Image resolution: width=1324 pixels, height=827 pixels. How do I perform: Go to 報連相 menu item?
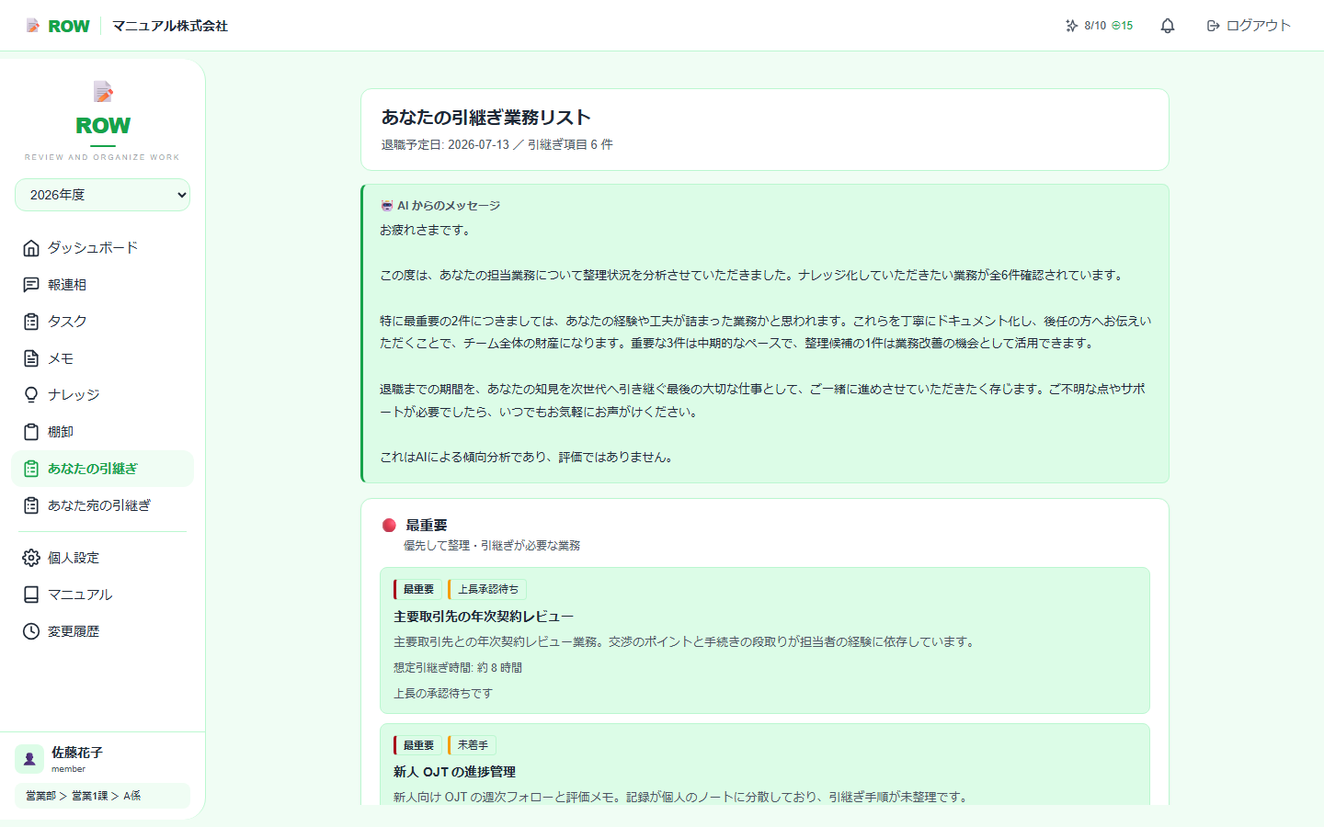tap(103, 285)
